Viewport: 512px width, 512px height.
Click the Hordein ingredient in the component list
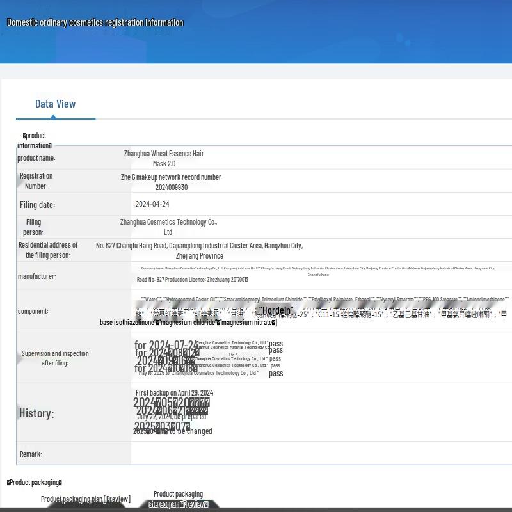[276, 310]
